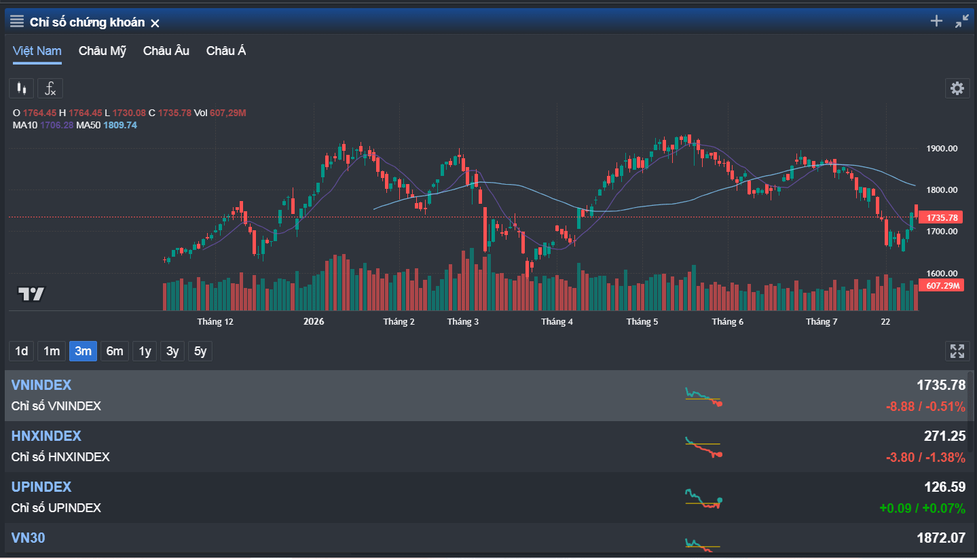The height and width of the screenshot is (559, 977).
Task: Click the 1600.00 price axis label
Action: coord(942,274)
